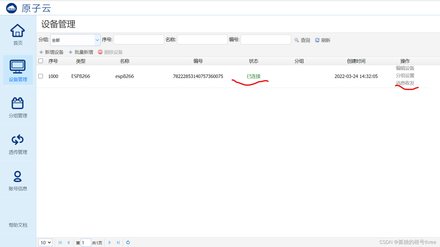This screenshot has width=440, height=247.
Task: Click 批量新增 to batch add devices
Action: [81, 52]
